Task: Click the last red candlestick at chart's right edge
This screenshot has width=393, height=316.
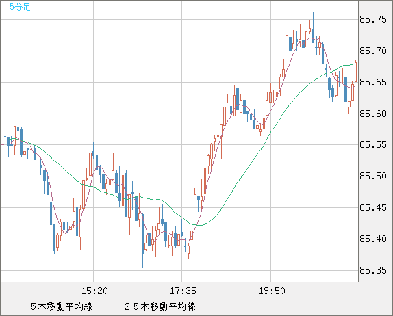Action: [355, 71]
